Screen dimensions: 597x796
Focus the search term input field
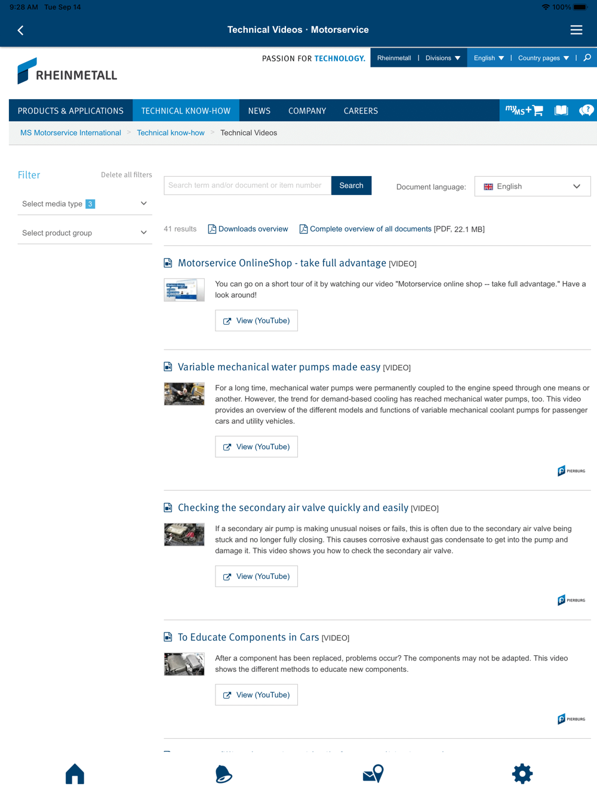point(247,186)
